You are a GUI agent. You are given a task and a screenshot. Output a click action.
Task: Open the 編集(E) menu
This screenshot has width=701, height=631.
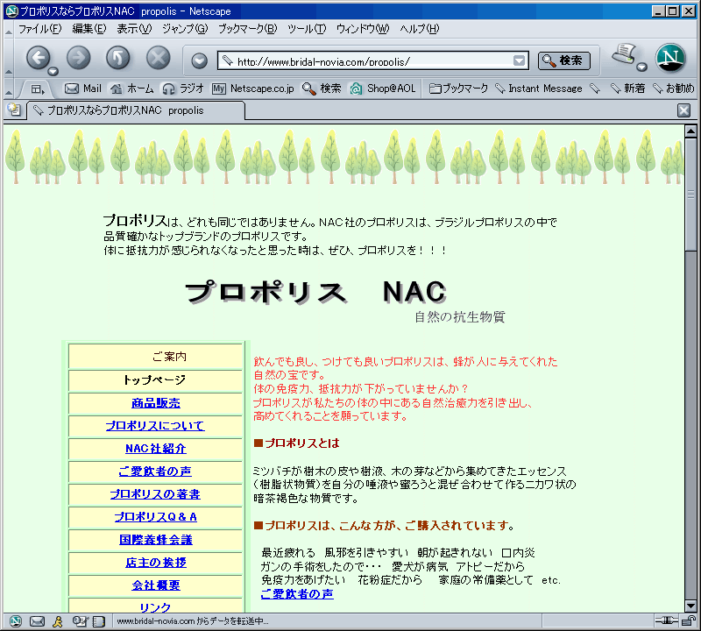[x=89, y=29]
